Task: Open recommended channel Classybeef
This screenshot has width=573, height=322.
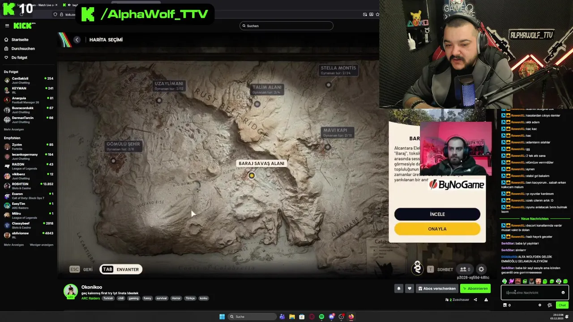Action: click(x=29, y=225)
